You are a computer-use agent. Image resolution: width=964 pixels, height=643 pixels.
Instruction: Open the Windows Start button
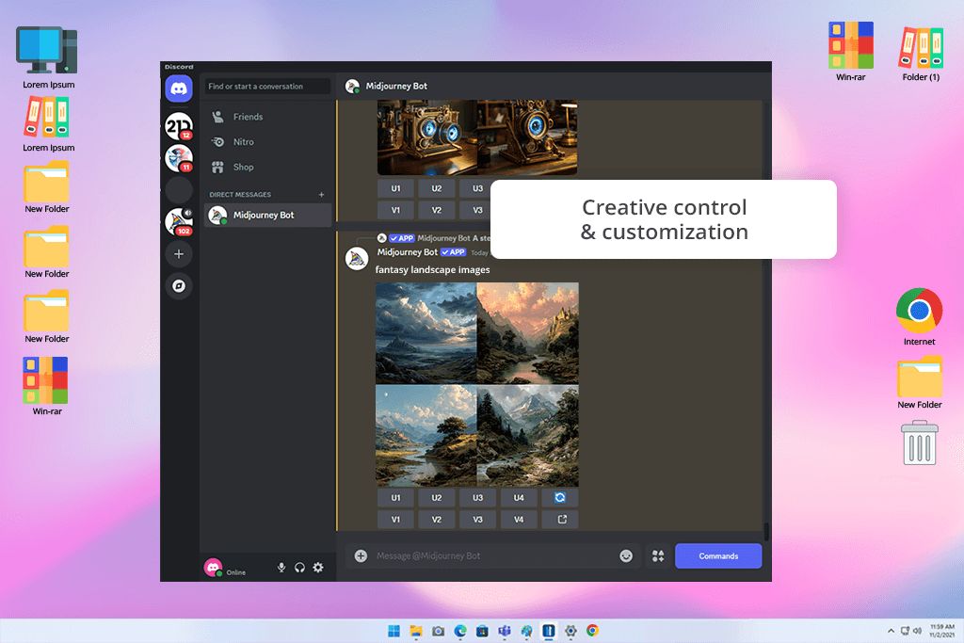pyautogui.click(x=394, y=631)
